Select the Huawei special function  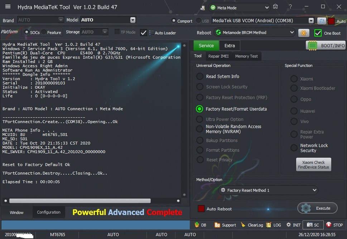[294, 111]
